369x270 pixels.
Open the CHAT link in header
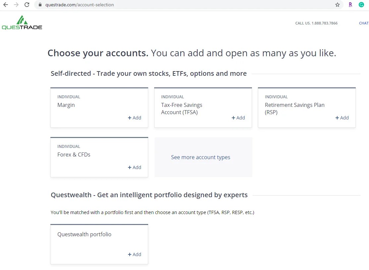pyautogui.click(x=364, y=23)
